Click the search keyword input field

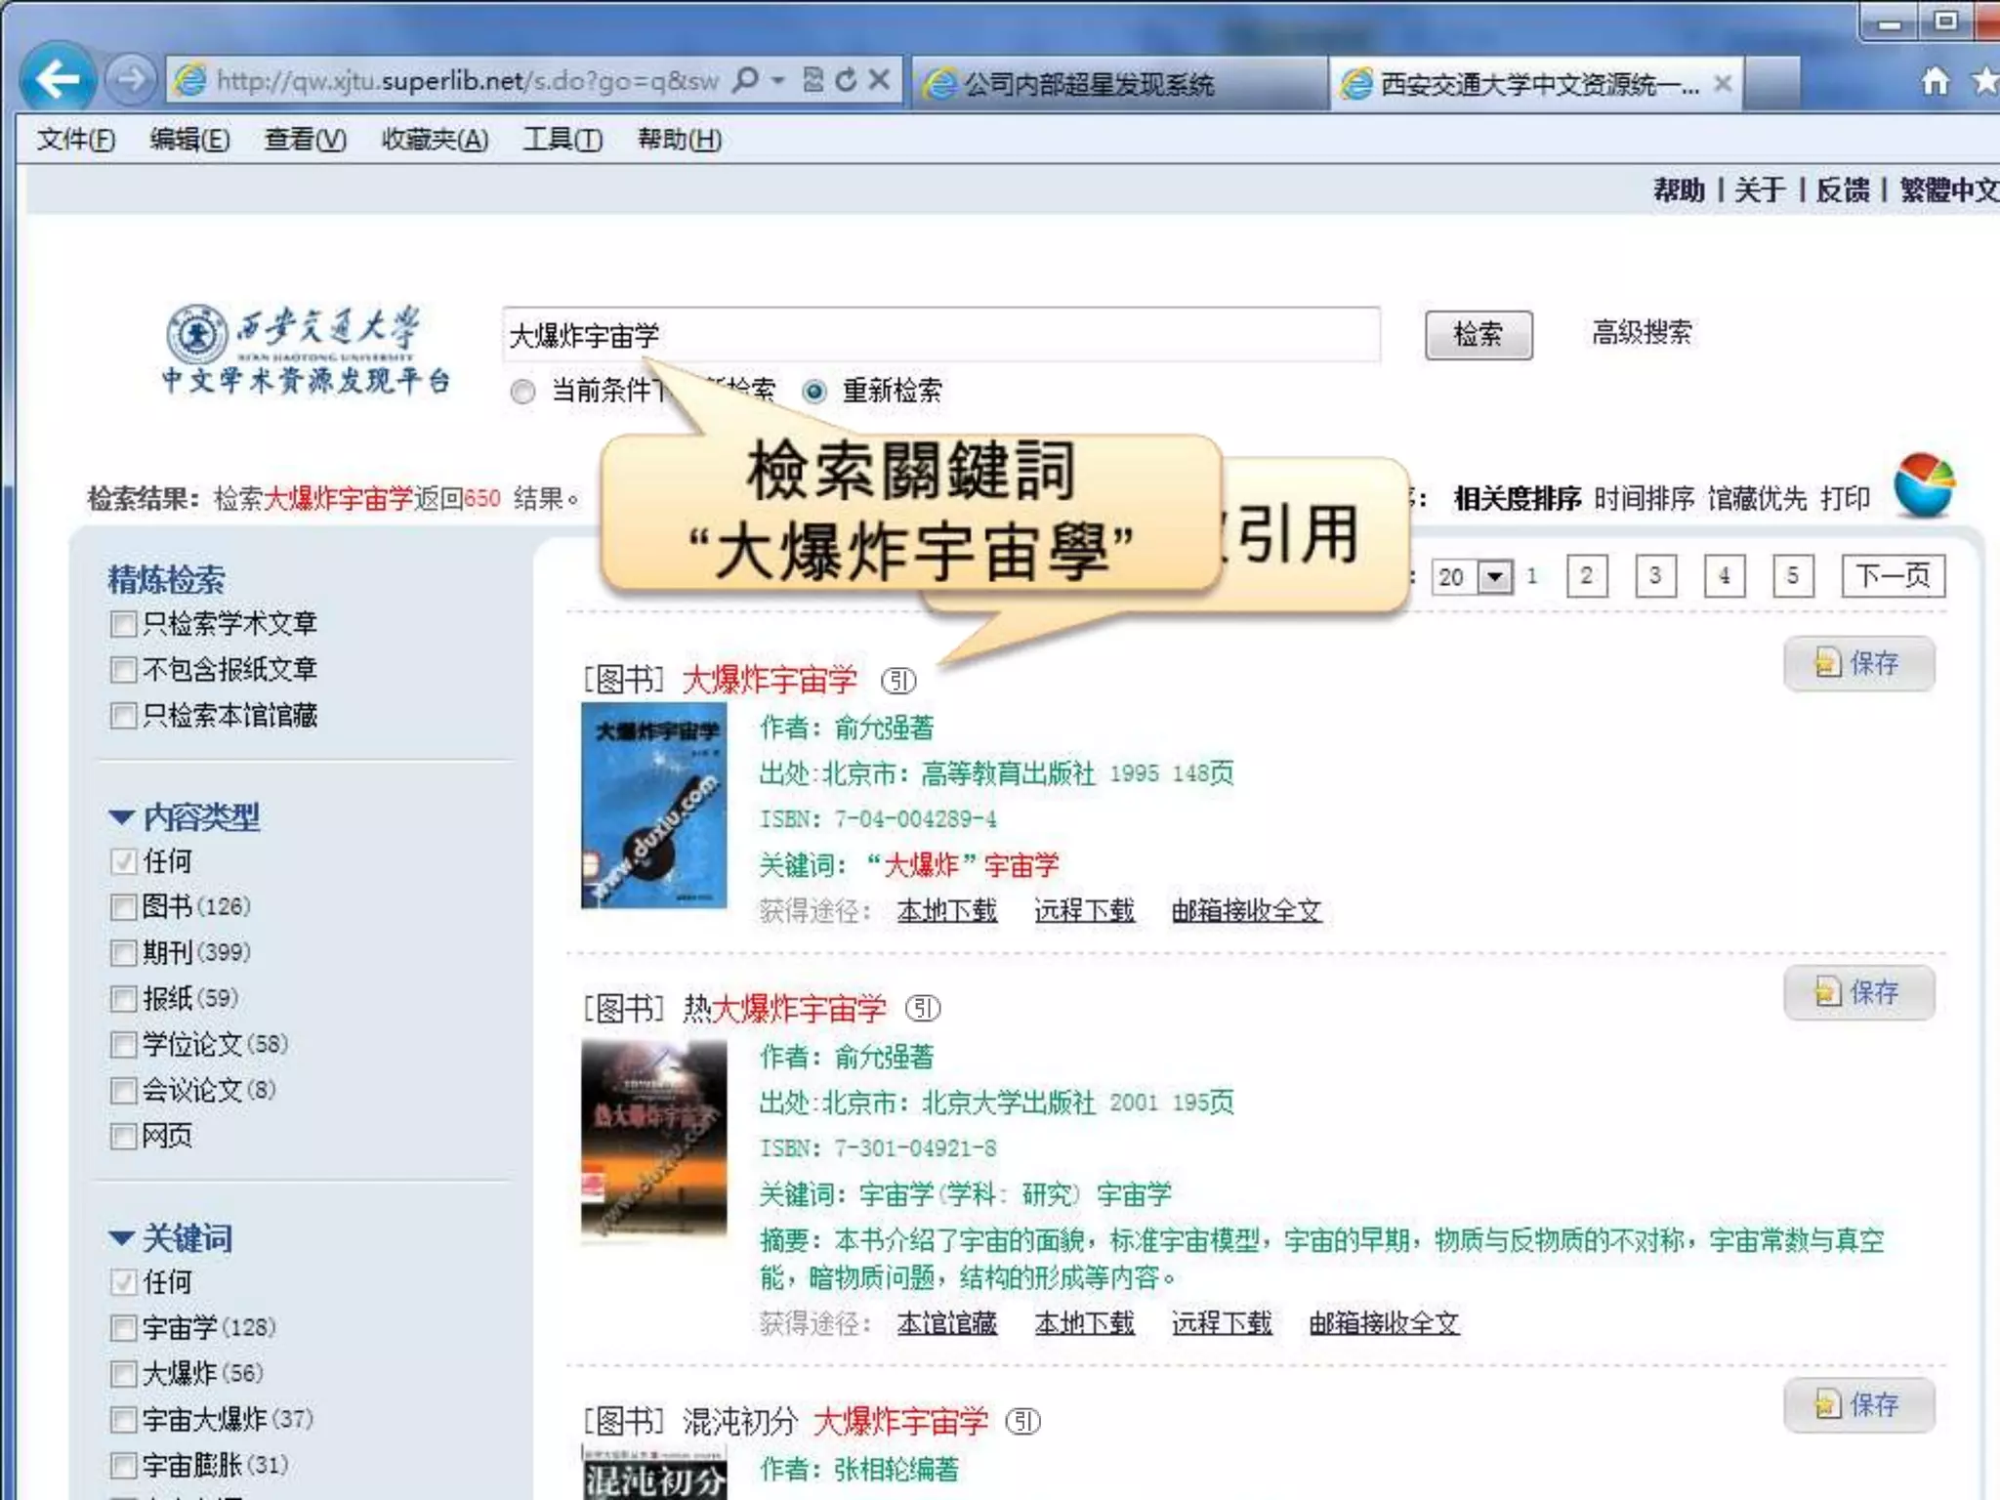point(939,335)
